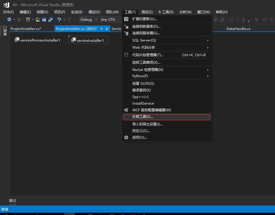Open the 项目(P) menu
This screenshot has width=275, height=215.
[x=60, y=12]
